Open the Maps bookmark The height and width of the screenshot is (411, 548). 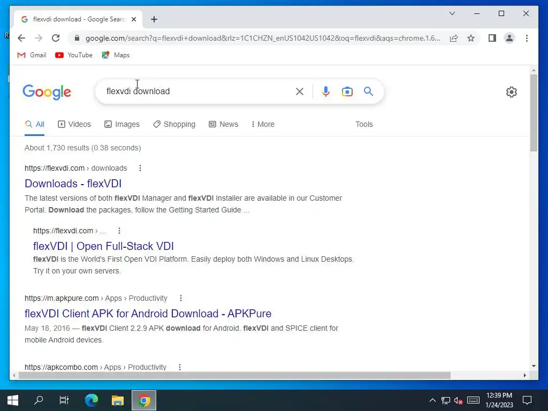pyautogui.click(x=116, y=55)
